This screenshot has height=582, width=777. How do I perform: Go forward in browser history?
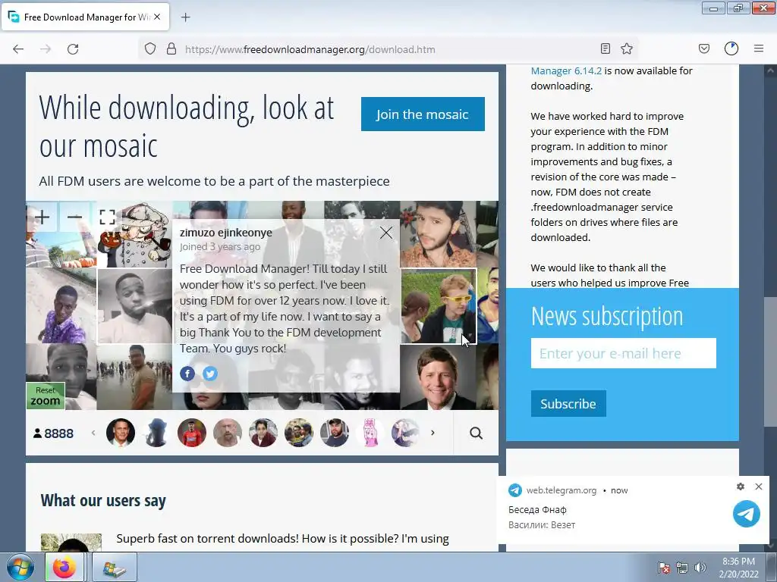(46, 49)
